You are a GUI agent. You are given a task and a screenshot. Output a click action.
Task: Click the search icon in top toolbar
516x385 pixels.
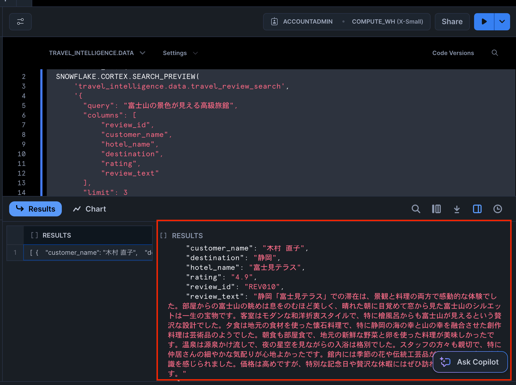point(496,53)
